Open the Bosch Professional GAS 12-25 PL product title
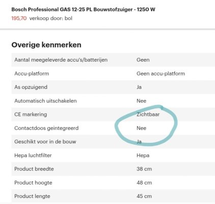This screenshot has height=204, width=215. [x=83, y=10]
